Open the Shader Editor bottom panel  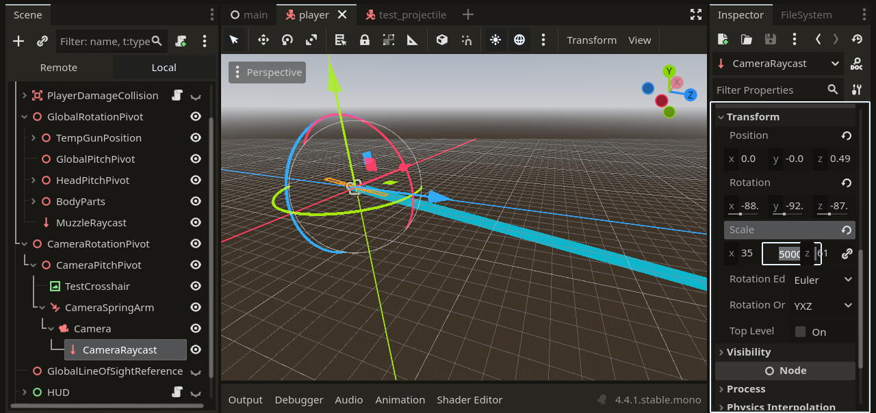tap(469, 400)
